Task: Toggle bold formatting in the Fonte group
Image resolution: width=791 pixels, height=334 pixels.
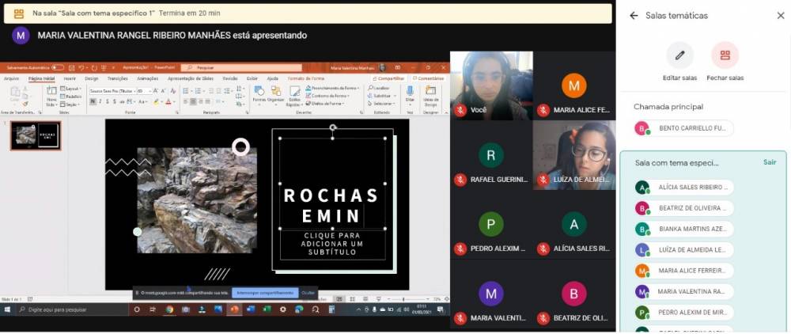Action: [92, 101]
